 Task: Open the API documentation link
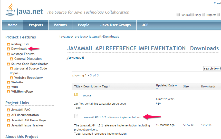point(25,115)
